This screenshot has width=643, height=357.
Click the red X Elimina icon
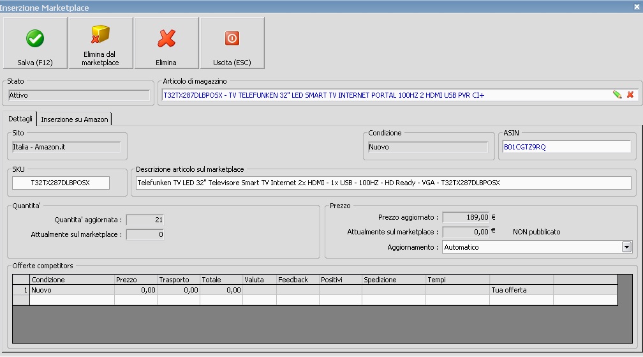point(166,39)
